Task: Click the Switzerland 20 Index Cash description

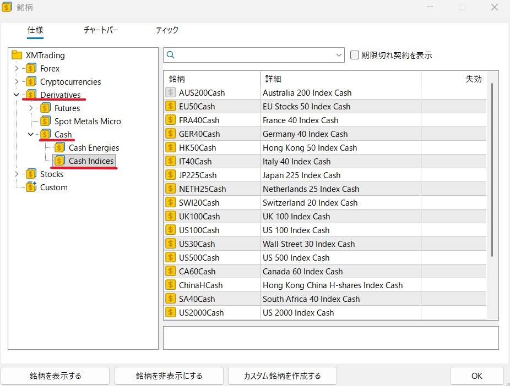Action: tap(310, 202)
